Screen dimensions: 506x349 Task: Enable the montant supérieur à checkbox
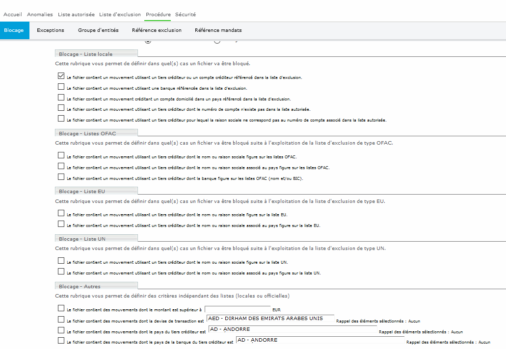61,308
